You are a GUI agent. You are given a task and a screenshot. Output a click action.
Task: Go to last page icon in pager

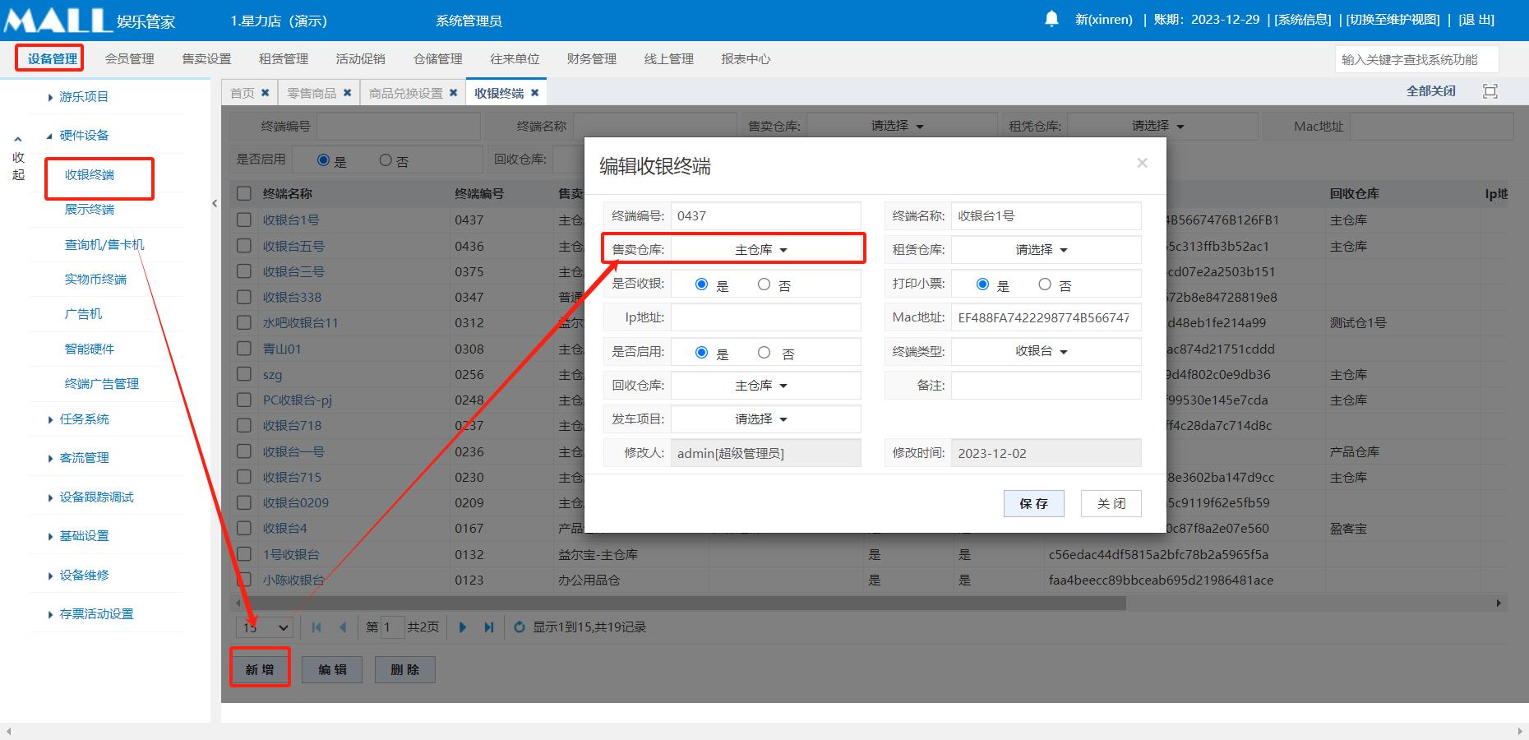(489, 627)
